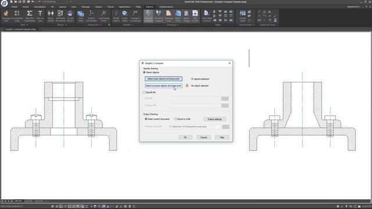Screen dimensions: 372x209
Task: Select the Block Break tool
Action: (51, 16)
